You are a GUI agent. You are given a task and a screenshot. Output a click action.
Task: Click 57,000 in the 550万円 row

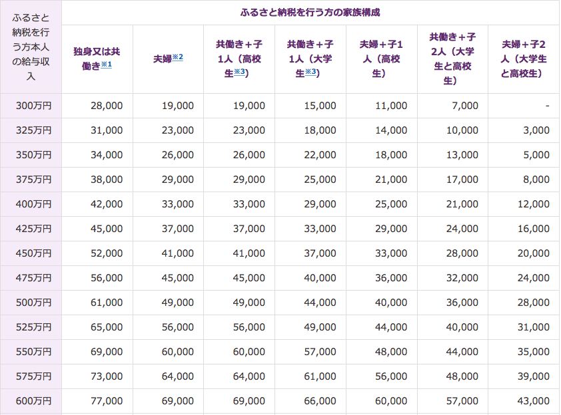click(x=320, y=352)
